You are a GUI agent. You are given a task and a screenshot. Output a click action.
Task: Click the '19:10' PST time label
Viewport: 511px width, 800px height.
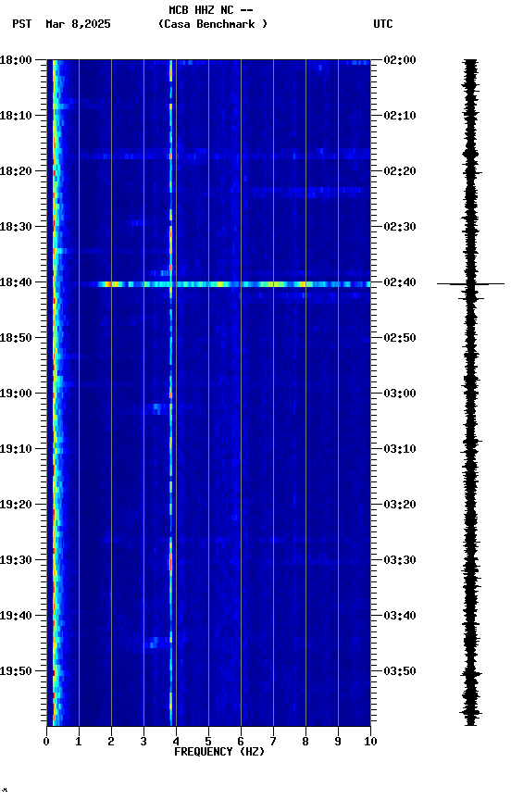point(16,449)
